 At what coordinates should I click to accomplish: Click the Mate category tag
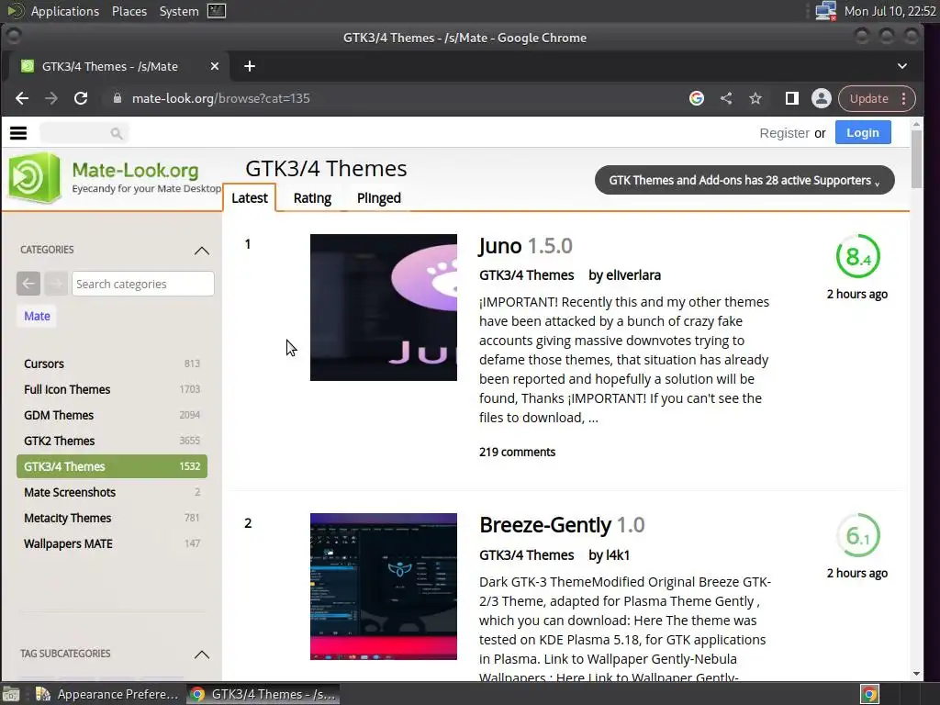(37, 316)
